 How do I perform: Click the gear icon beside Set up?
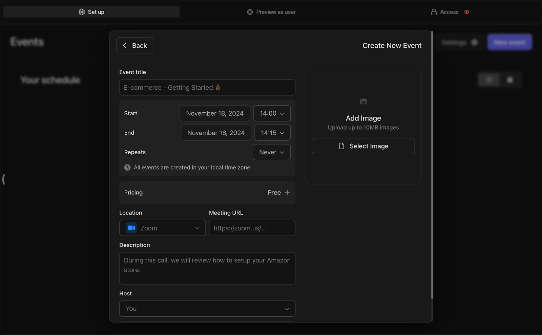82,12
